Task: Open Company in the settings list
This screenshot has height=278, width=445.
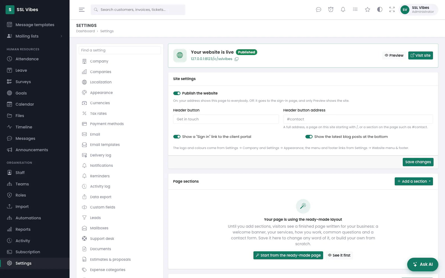Action: point(120,61)
